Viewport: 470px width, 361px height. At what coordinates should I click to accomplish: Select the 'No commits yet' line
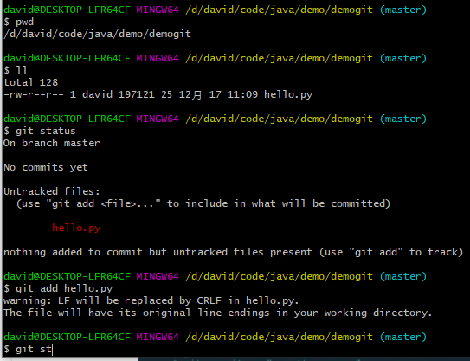[x=46, y=167]
